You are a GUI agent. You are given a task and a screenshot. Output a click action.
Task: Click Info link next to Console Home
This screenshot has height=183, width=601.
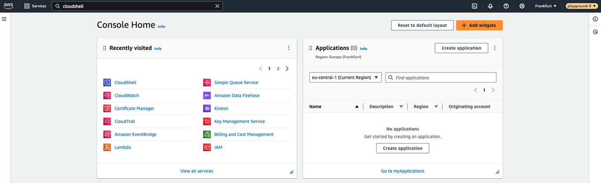[161, 26]
